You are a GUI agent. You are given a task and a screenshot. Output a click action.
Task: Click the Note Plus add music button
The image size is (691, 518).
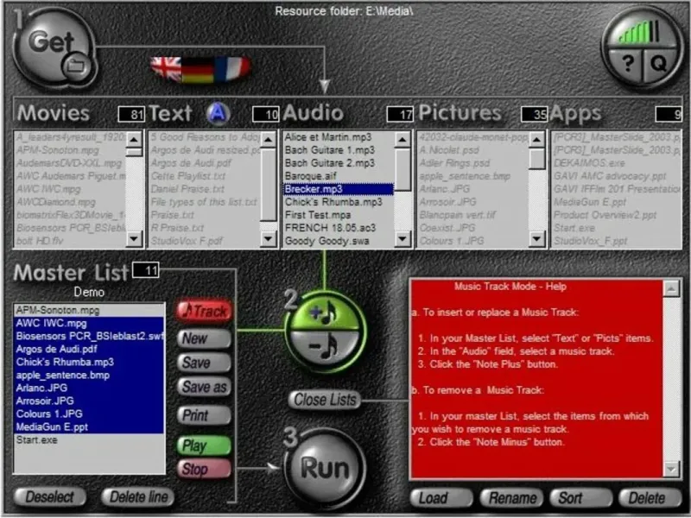pyautogui.click(x=326, y=313)
